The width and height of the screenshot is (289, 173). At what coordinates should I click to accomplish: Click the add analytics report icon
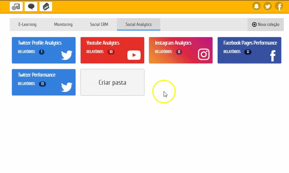tap(16, 6)
